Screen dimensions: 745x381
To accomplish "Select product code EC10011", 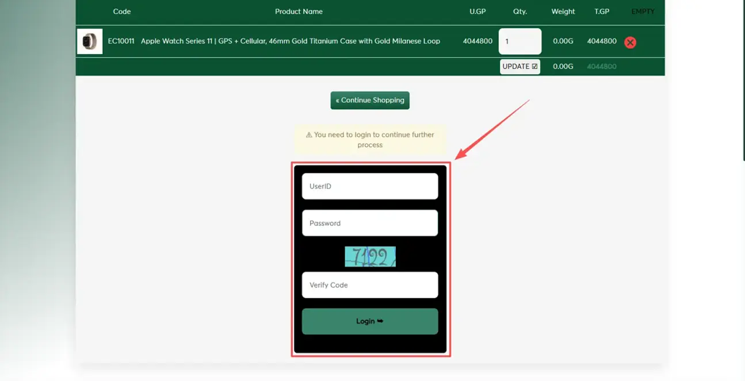I will [121, 41].
